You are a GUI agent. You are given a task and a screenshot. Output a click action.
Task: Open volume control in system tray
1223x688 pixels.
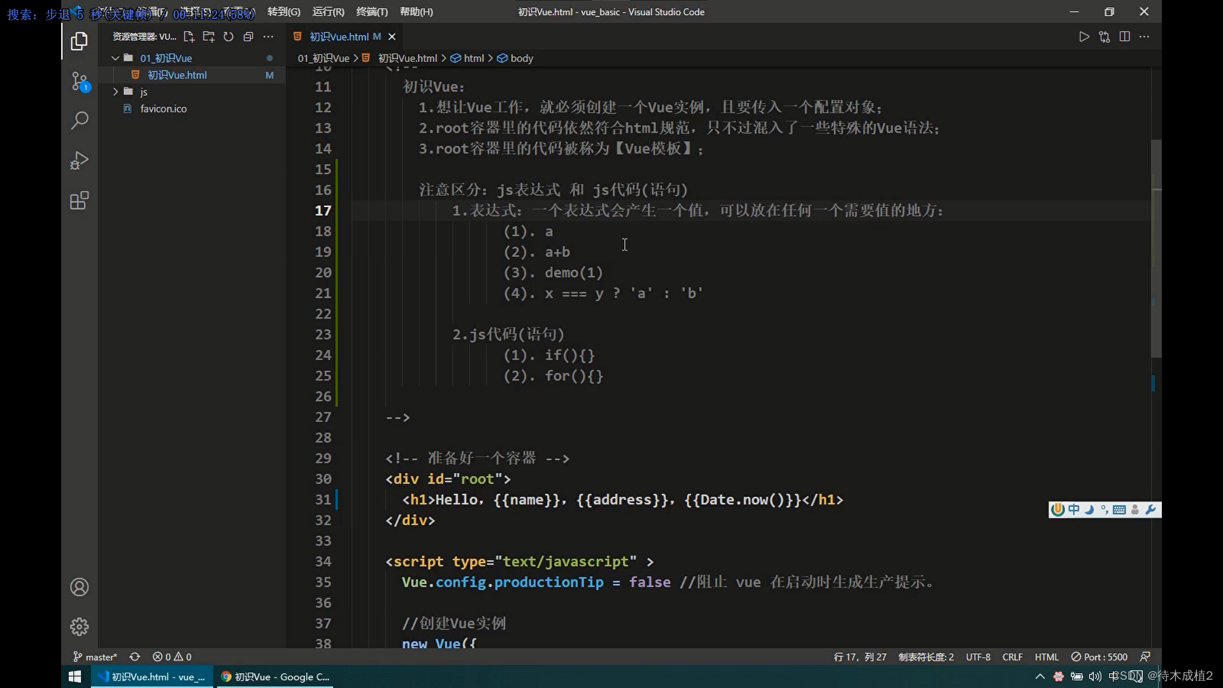[x=1095, y=677]
